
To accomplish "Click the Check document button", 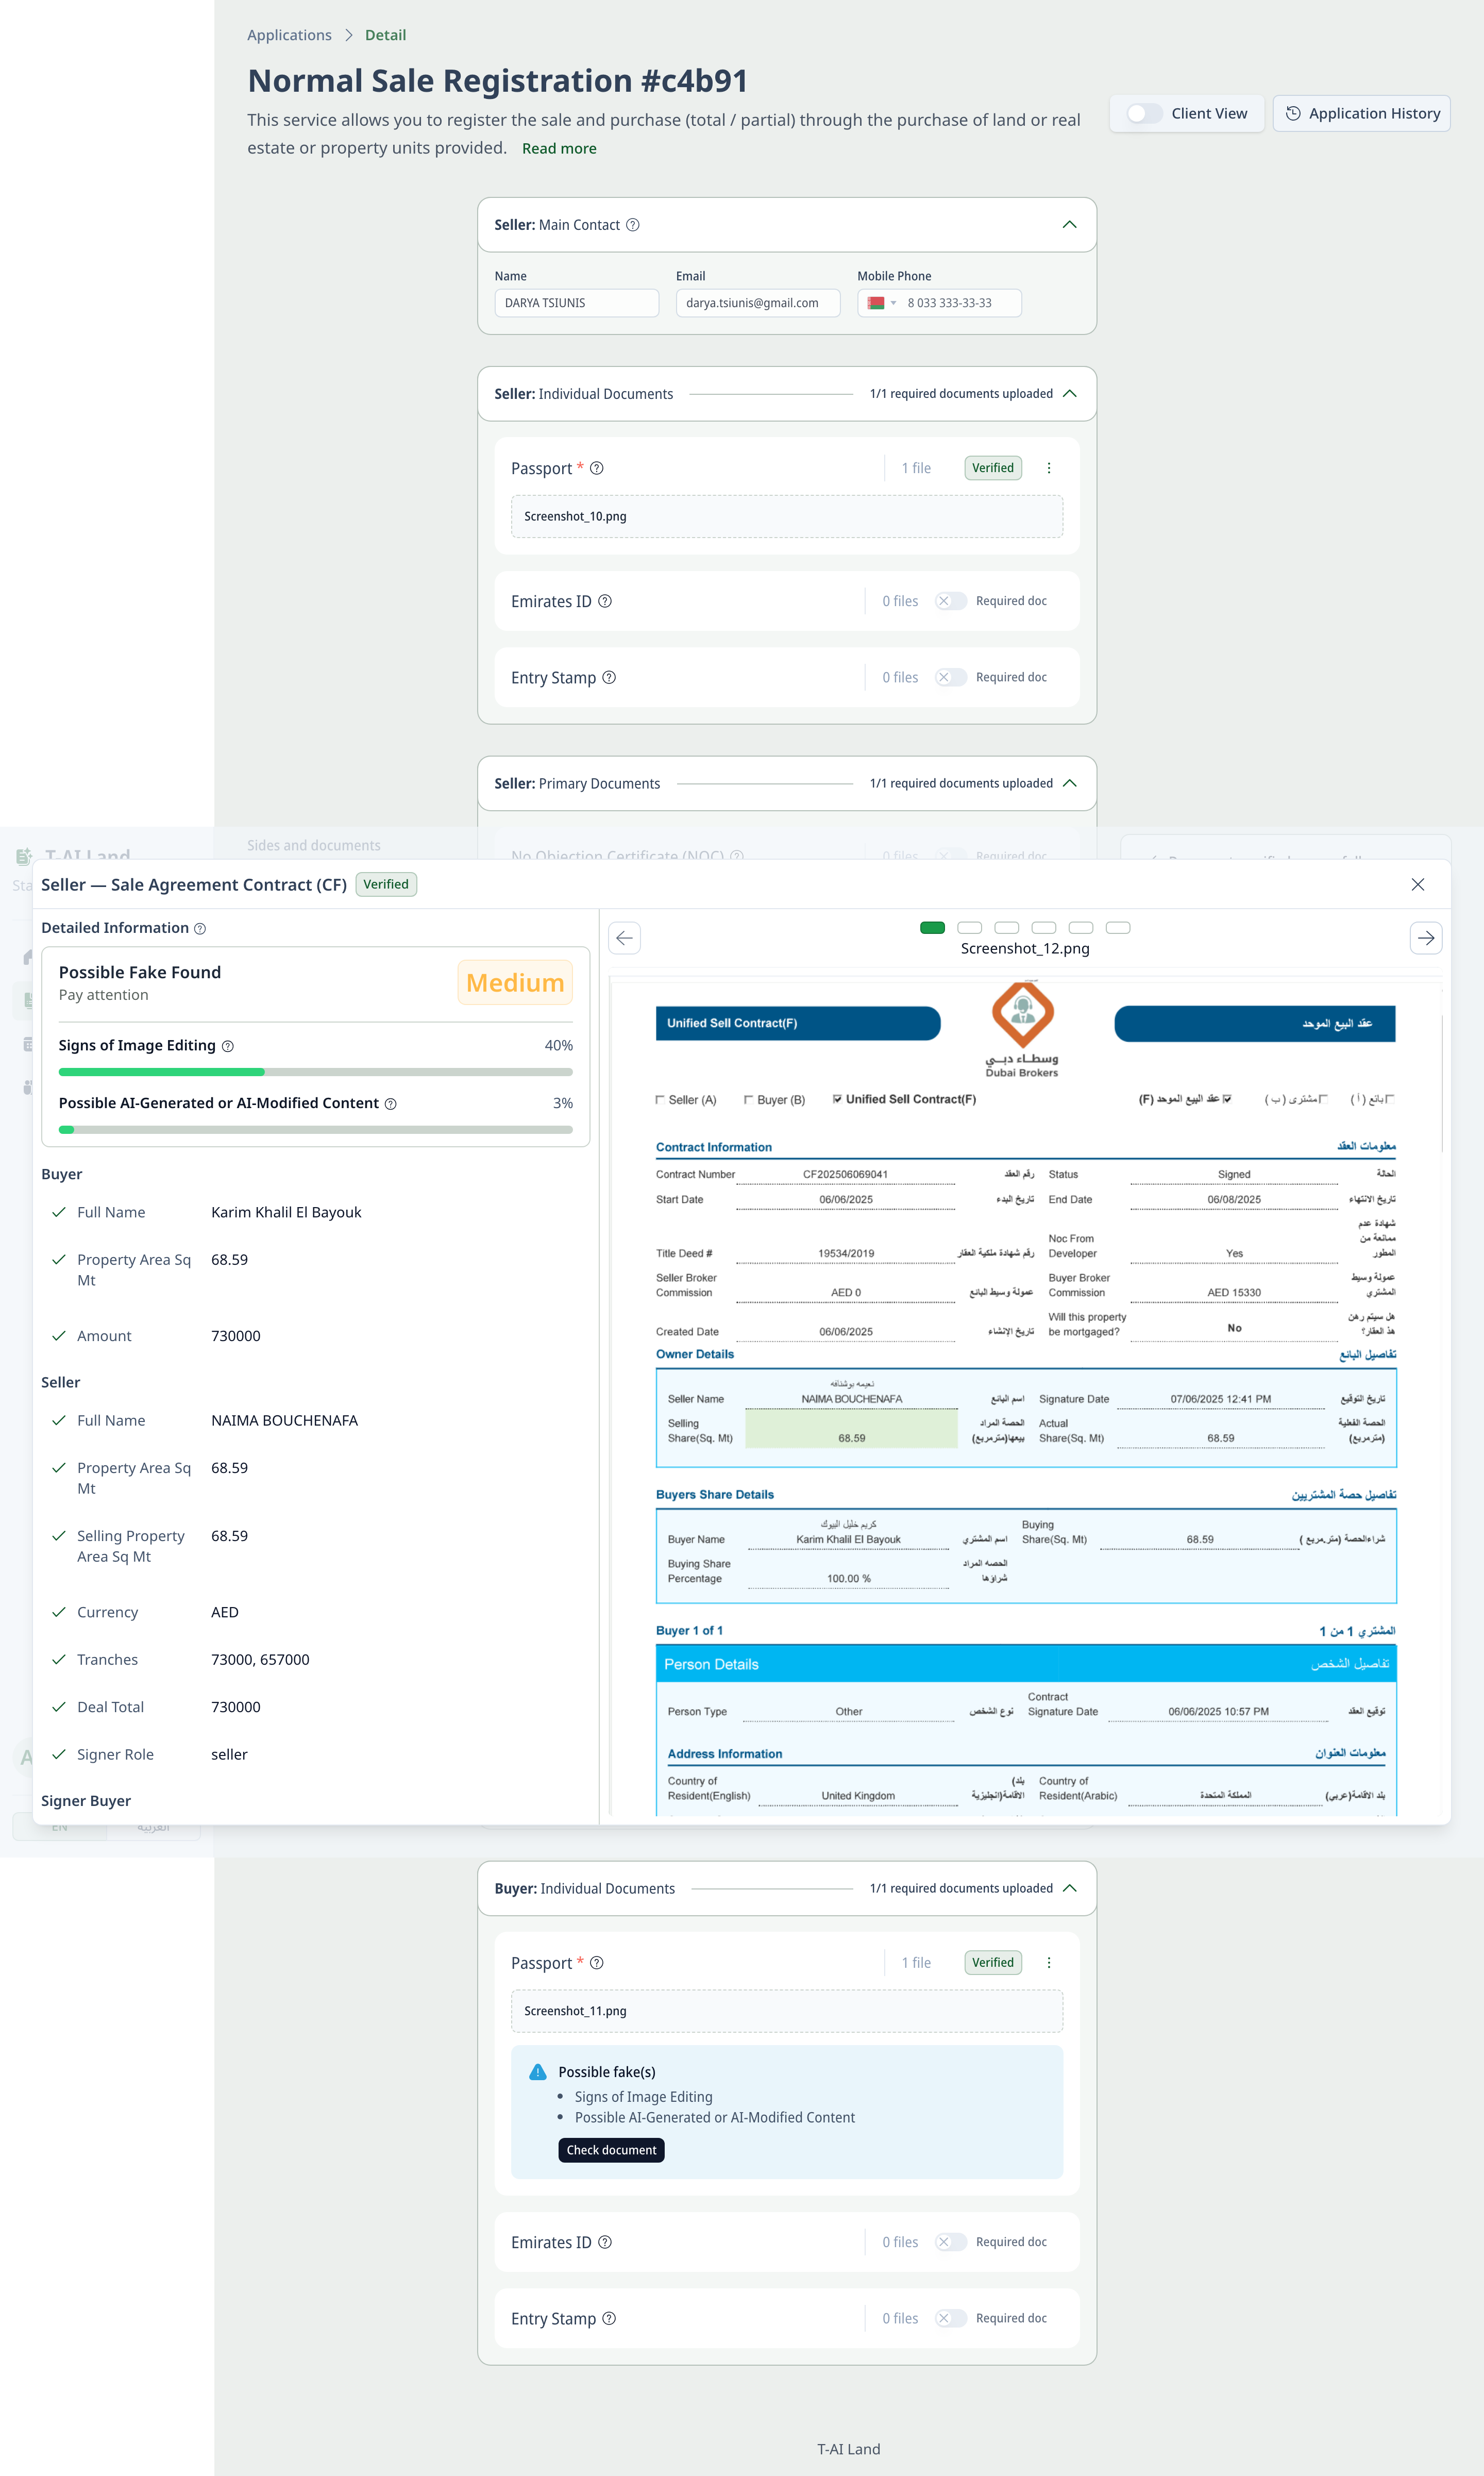I will click(x=611, y=2150).
